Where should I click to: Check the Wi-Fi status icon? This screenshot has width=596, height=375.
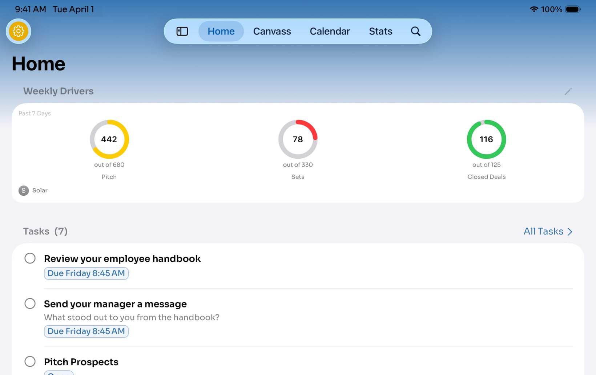[534, 9]
